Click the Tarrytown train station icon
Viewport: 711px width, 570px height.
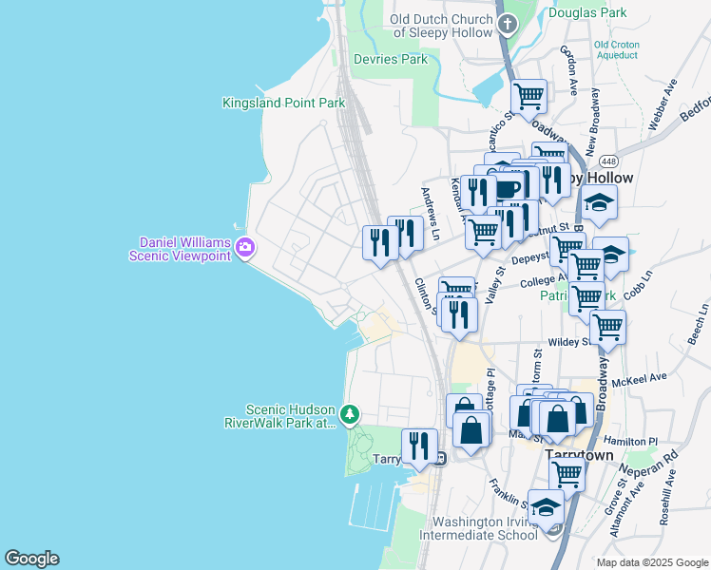click(441, 459)
